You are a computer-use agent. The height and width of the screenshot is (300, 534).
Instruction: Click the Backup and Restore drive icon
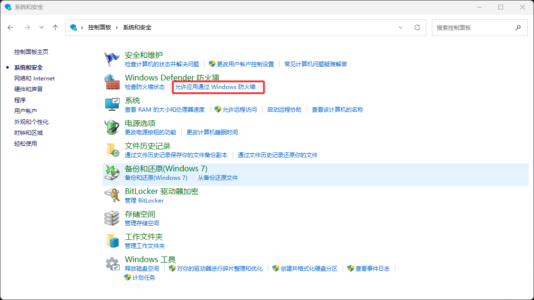click(x=112, y=173)
